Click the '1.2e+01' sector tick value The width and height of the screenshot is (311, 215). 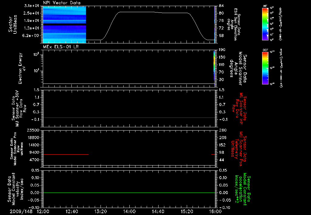(32, 28)
